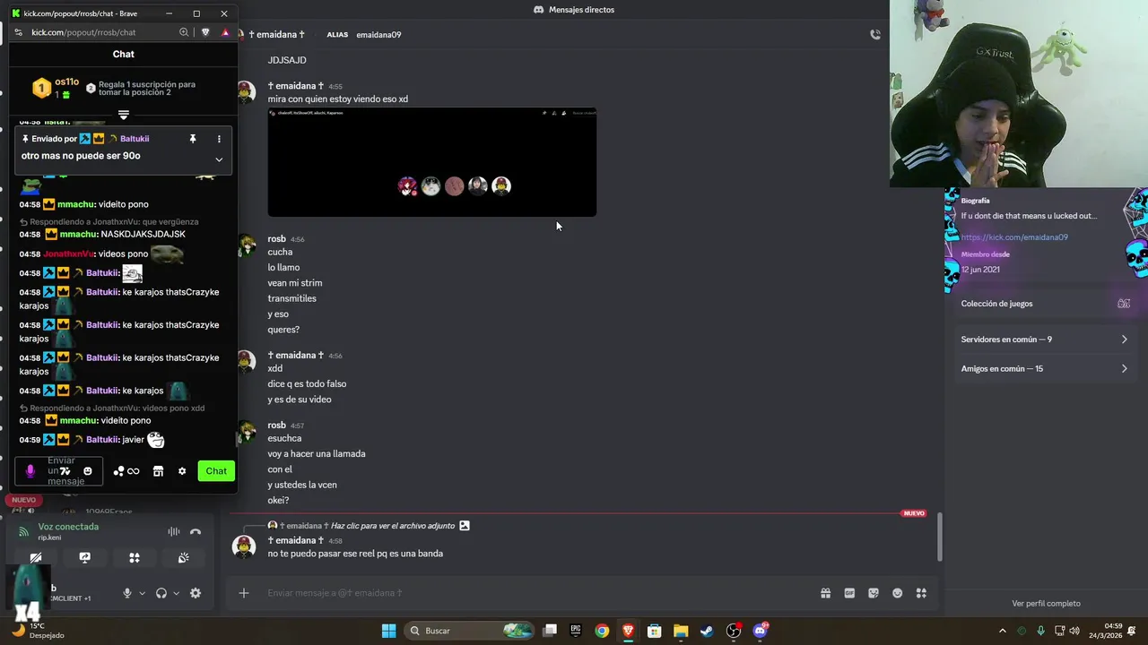The width and height of the screenshot is (1148, 645).
Task: Open Brave Rewards triangle icon
Action: 225,32
